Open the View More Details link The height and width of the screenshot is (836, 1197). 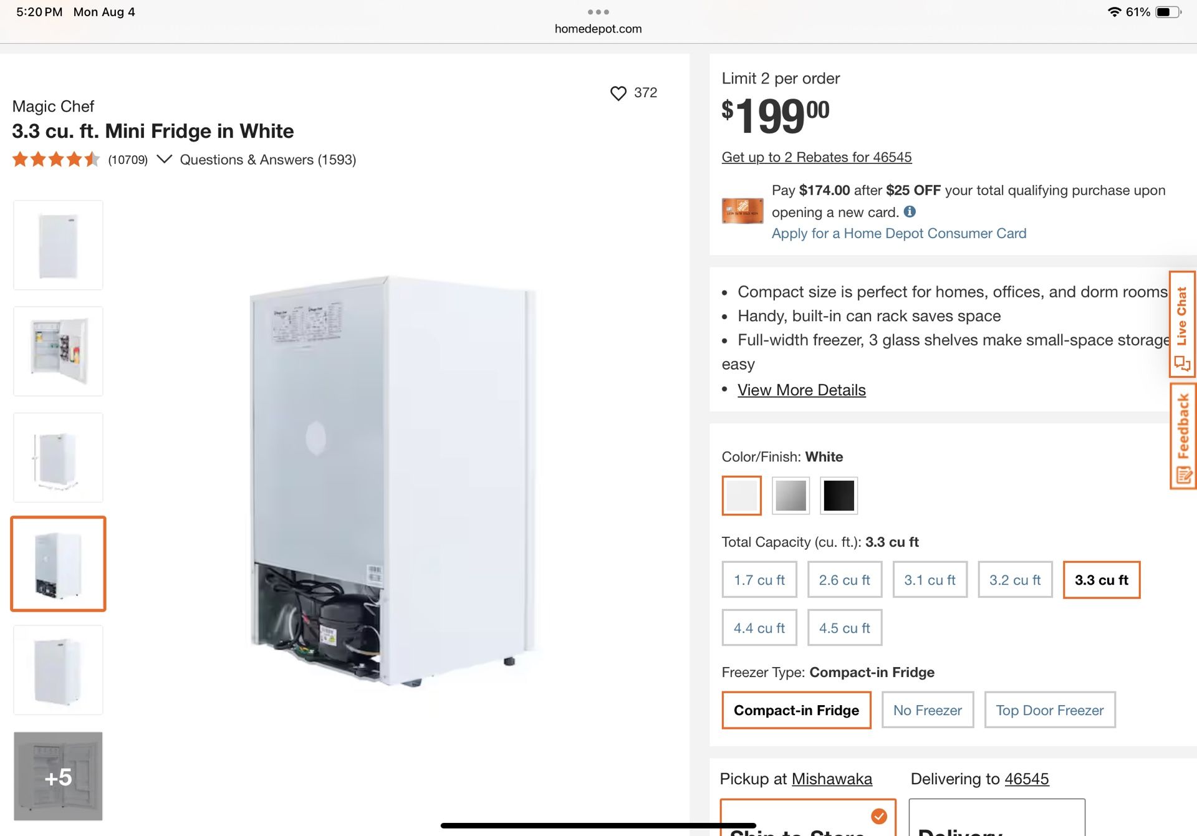coord(801,390)
